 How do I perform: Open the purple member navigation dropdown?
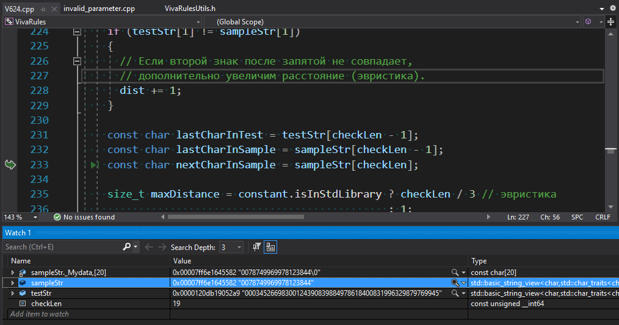(x=594, y=22)
